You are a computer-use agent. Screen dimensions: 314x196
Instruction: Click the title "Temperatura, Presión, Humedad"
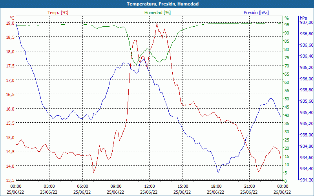coord(162,4)
